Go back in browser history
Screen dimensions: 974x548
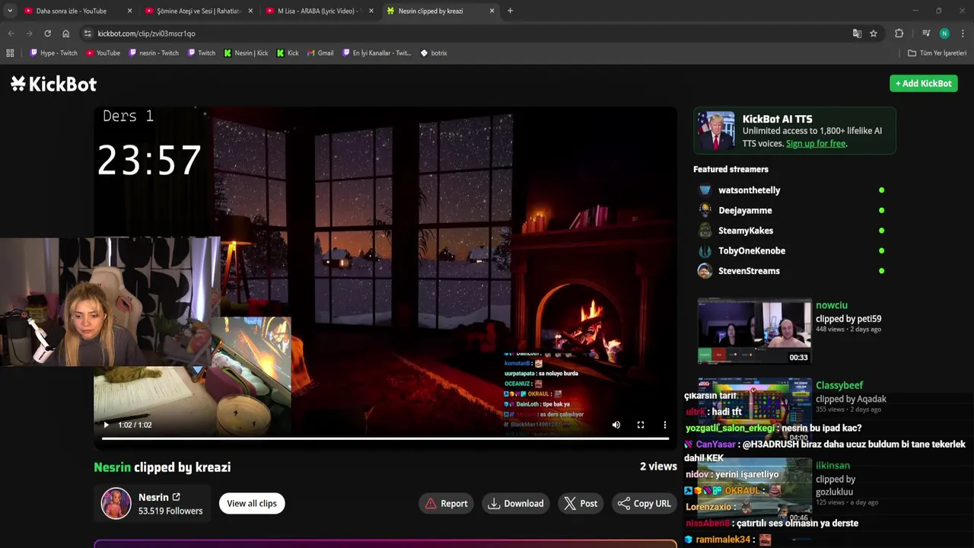point(11,33)
